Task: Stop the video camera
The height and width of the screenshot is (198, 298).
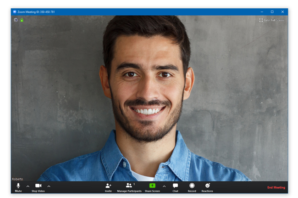Action: (x=38, y=186)
